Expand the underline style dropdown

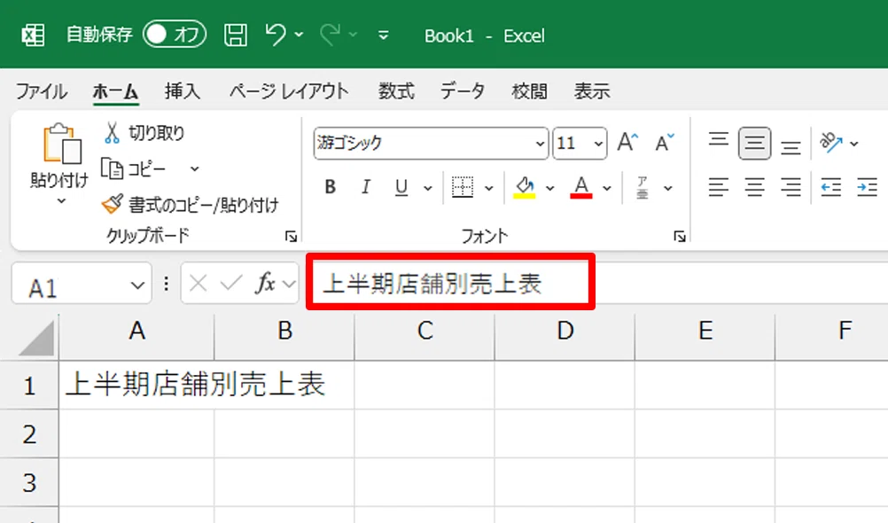click(x=428, y=188)
